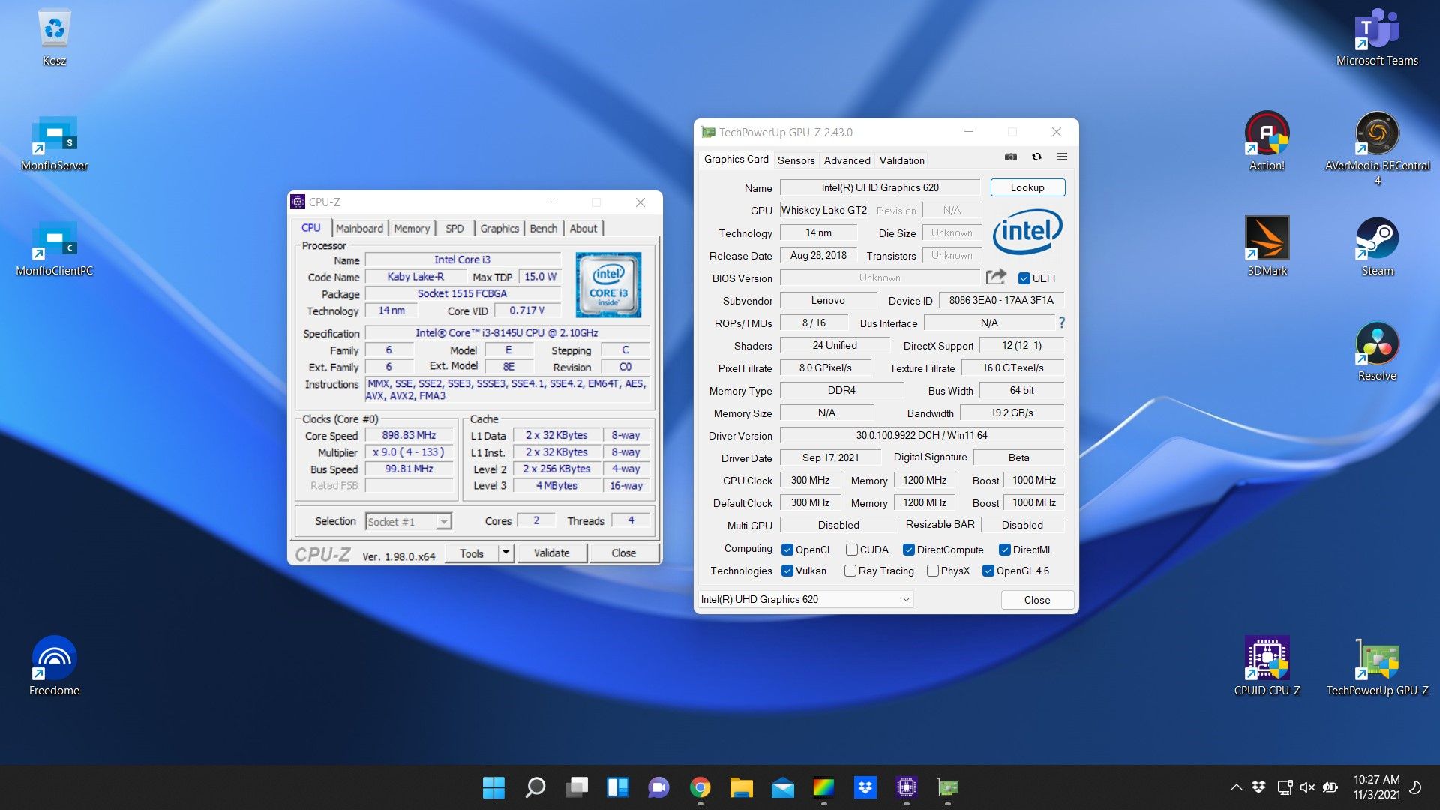
Task: Toggle the OpenGL 4.6 checkbox
Action: point(988,571)
